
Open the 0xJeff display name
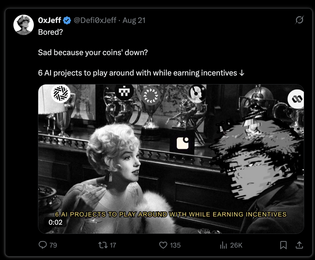pyautogui.click(x=49, y=20)
